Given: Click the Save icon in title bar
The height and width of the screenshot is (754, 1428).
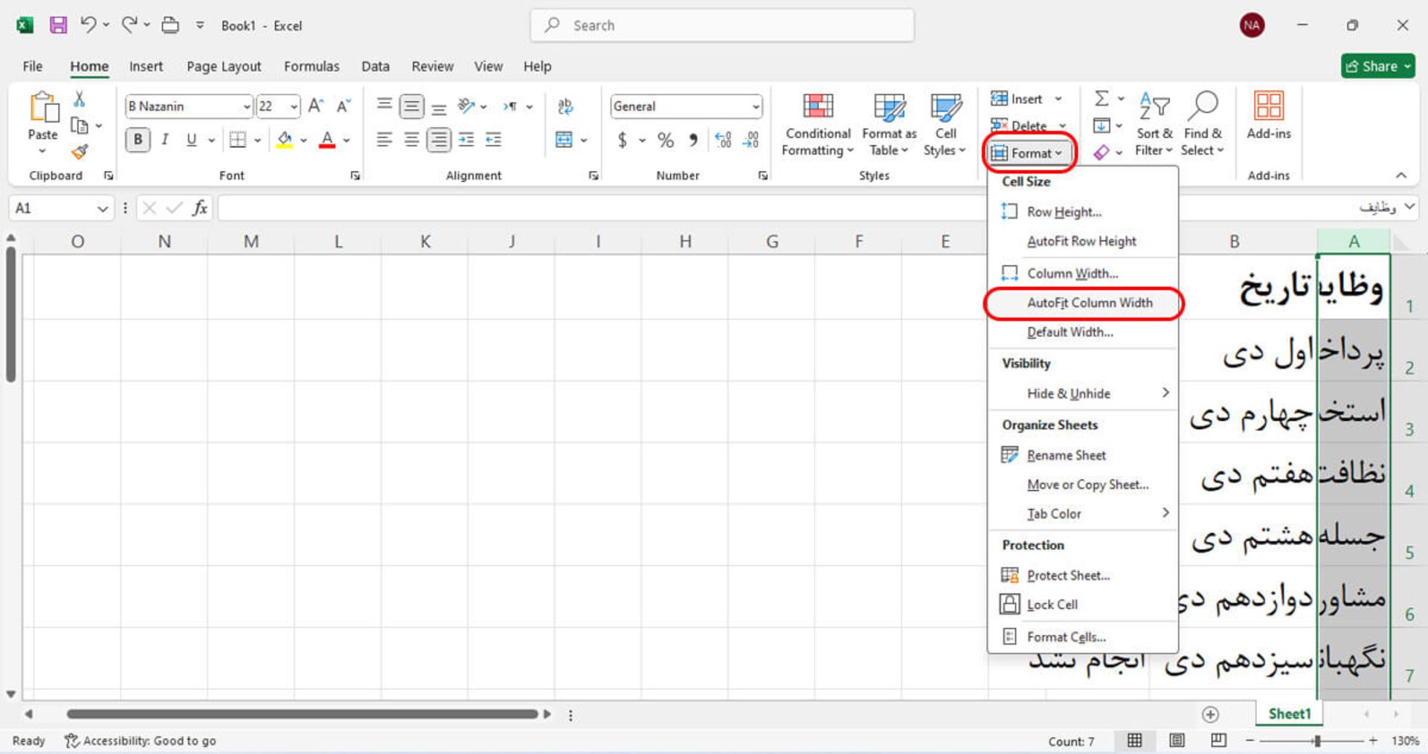Looking at the screenshot, I should click(x=58, y=25).
